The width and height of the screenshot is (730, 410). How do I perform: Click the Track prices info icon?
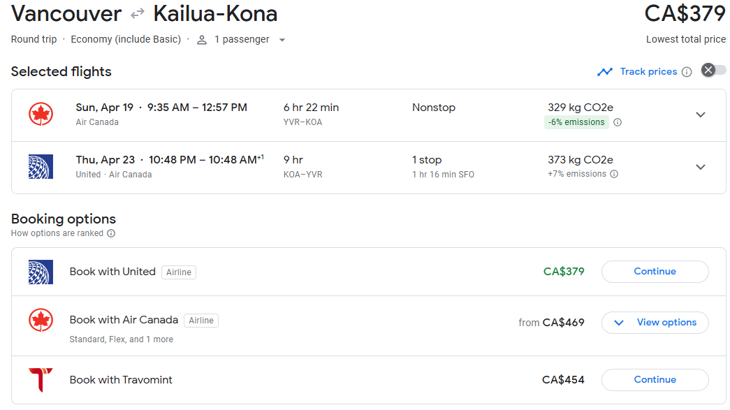point(687,72)
